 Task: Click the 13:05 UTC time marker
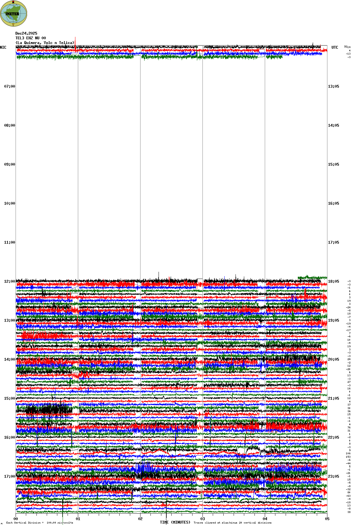pos(333,86)
